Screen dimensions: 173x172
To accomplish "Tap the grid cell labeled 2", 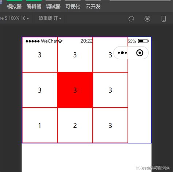I will pyautogui.click(x=75, y=125).
